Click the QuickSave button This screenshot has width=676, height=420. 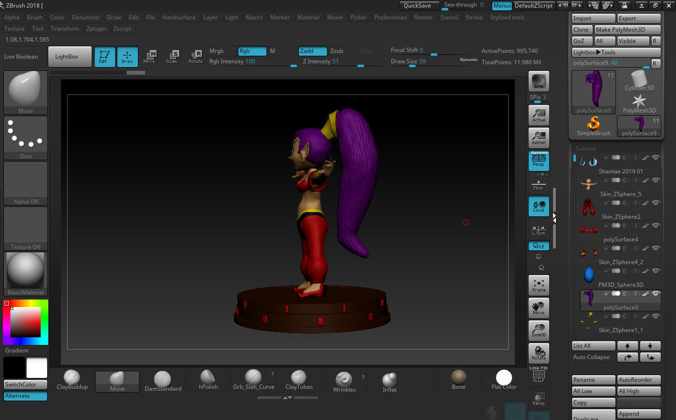point(420,6)
